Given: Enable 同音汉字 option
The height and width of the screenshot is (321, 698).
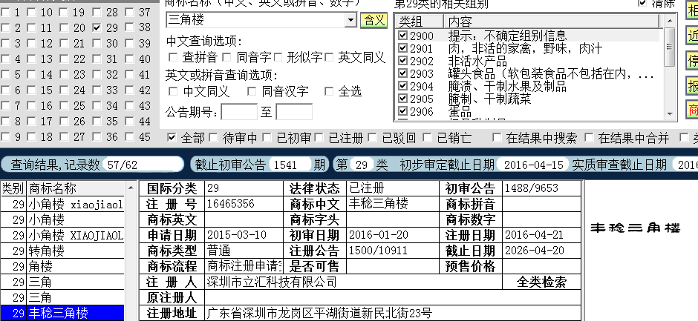Looking at the screenshot, I should tap(252, 92).
